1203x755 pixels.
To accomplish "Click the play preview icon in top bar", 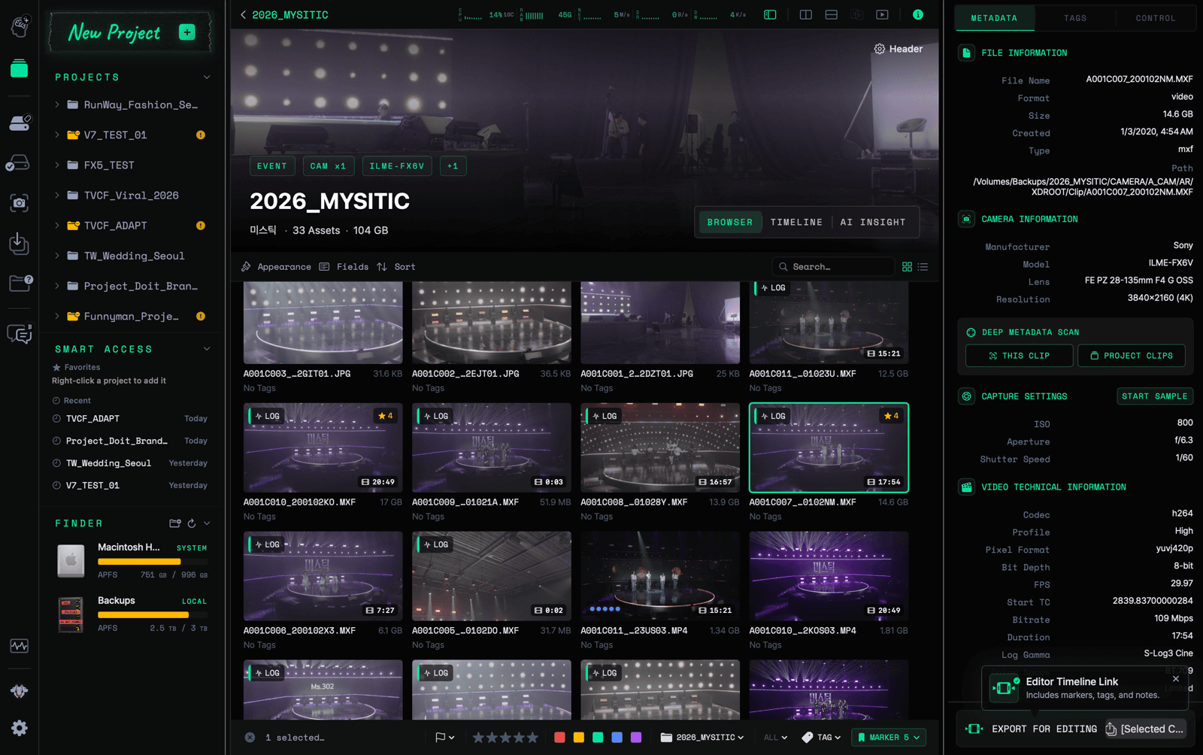I will pyautogui.click(x=883, y=14).
